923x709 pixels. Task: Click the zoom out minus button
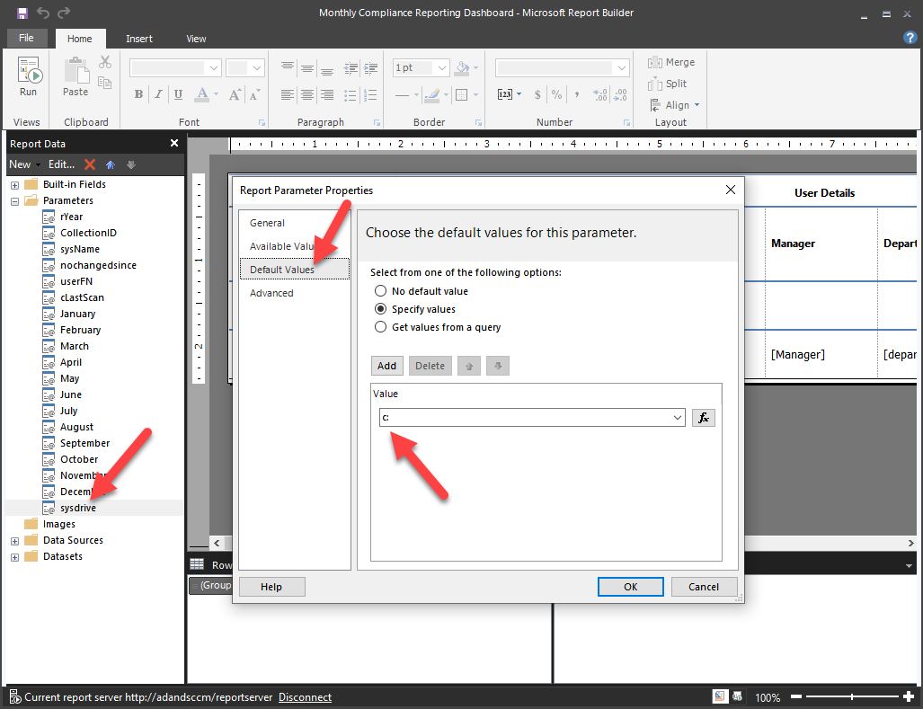(x=796, y=696)
